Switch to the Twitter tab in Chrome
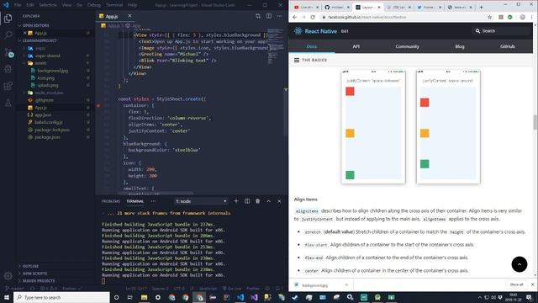The image size is (538, 303). pos(429,8)
